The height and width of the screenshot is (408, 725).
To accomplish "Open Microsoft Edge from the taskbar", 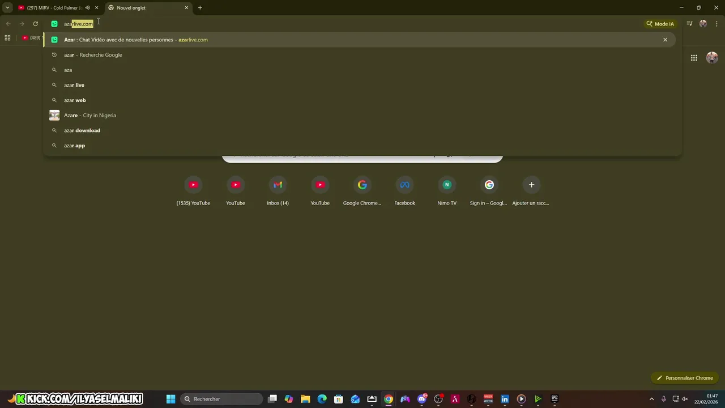I will (x=322, y=399).
